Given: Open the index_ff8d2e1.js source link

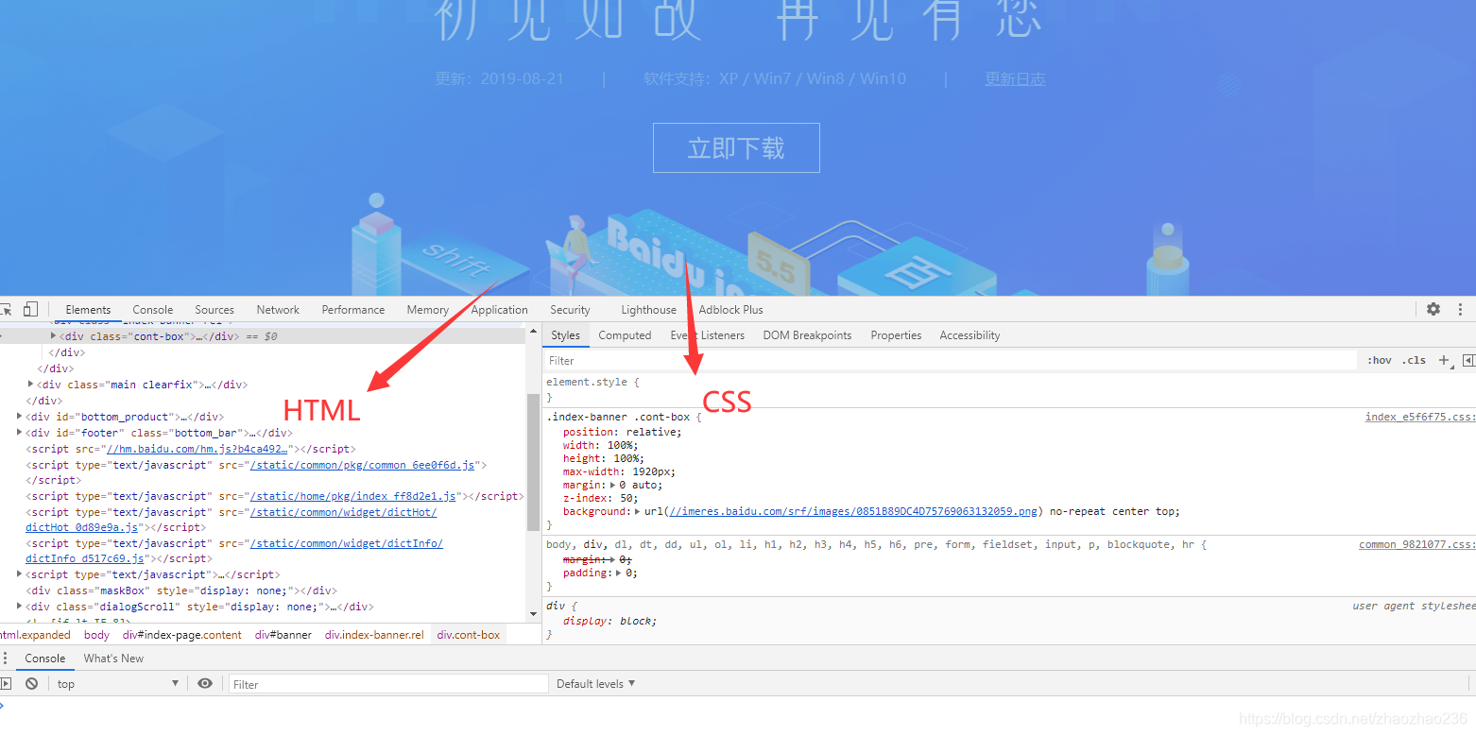Looking at the screenshot, I should pyautogui.click(x=353, y=496).
